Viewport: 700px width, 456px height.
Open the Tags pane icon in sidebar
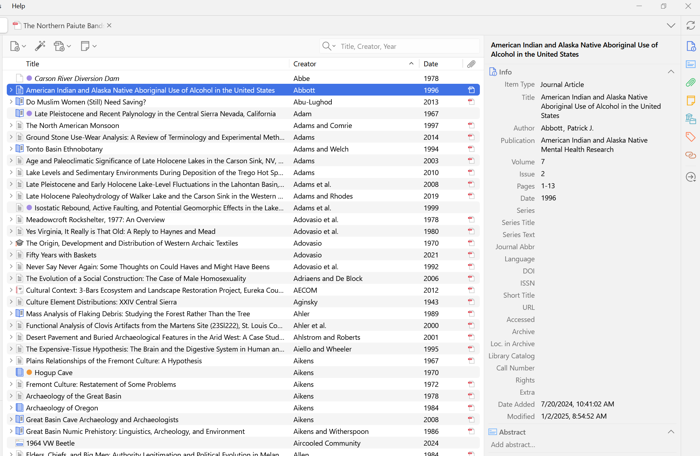[x=691, y=137]
